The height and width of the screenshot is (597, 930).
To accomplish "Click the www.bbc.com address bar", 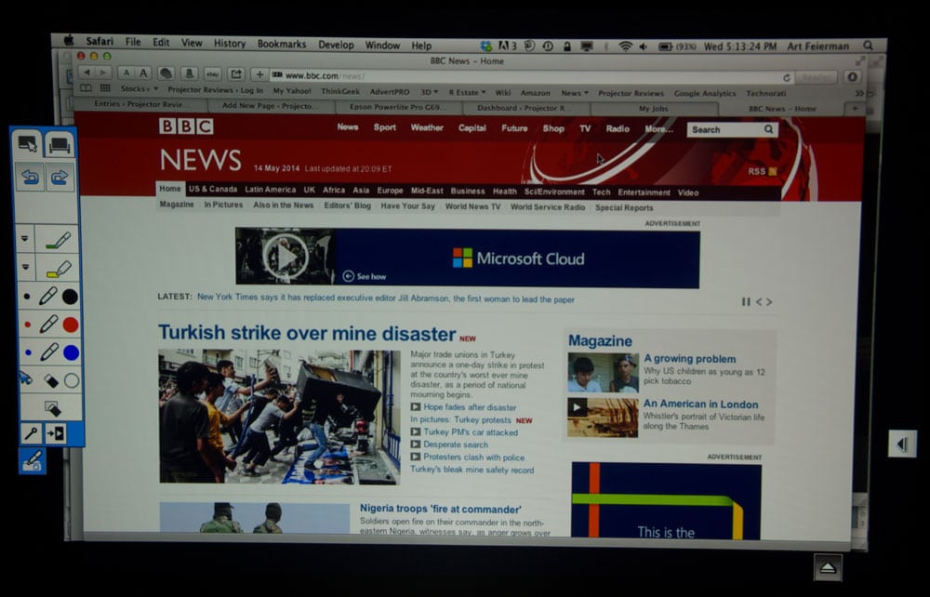I will coord(528,76).
